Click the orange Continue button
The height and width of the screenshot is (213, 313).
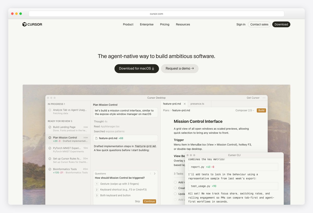coord(149,201)
